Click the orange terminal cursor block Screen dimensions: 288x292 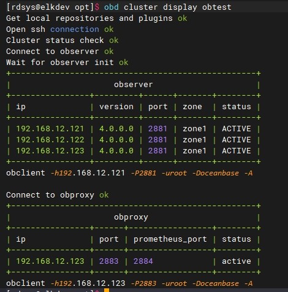(107, 290)
